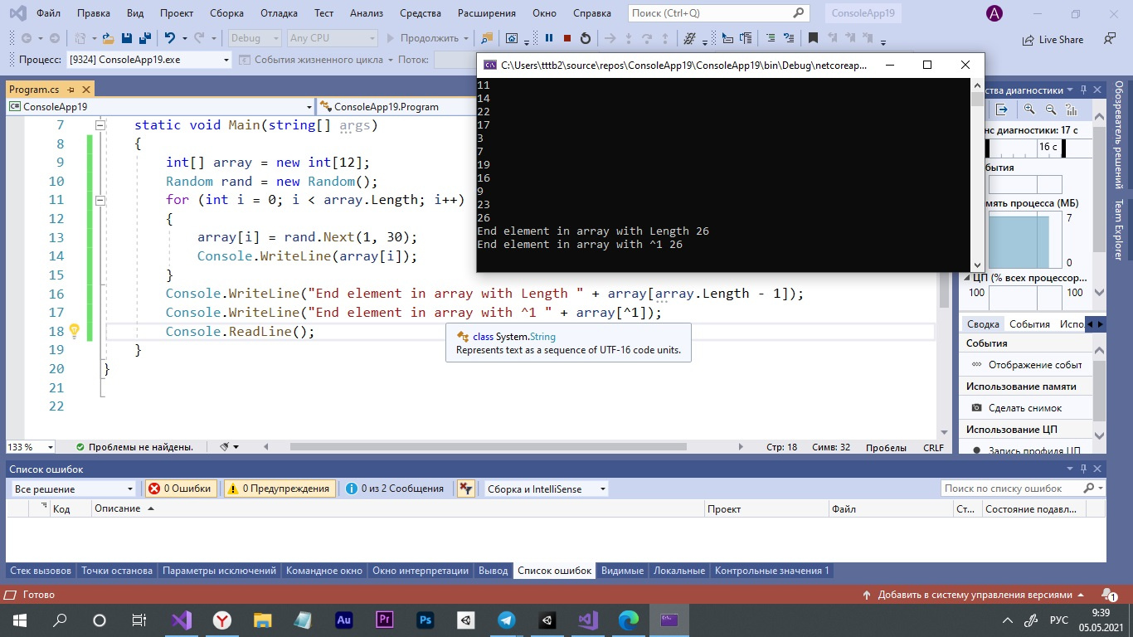Switch to the Точки останова tab
Image resolution: width=1133 pixels, height=637 pixels.
(x=117, y=571)
